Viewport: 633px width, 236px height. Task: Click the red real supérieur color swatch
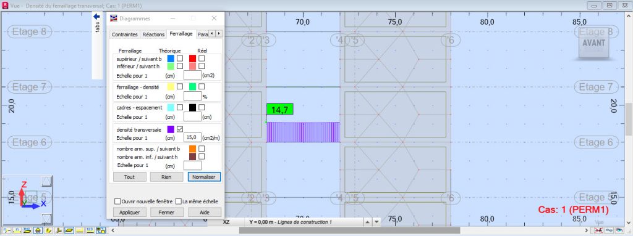192,59
